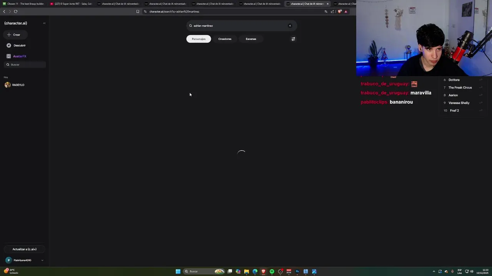This screenshot has width=492, height=276.
Task: Reload the current page
Action: 16,11
